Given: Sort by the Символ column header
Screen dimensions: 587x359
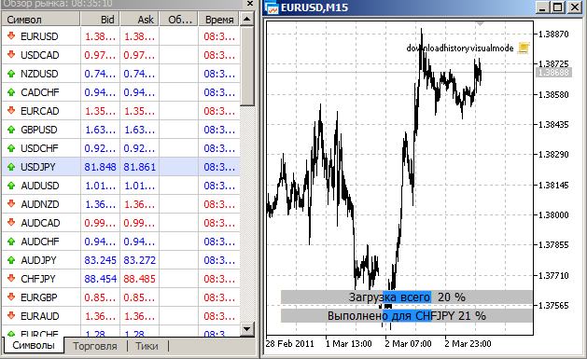Looking at the screenshot, I should pos(41,19).
